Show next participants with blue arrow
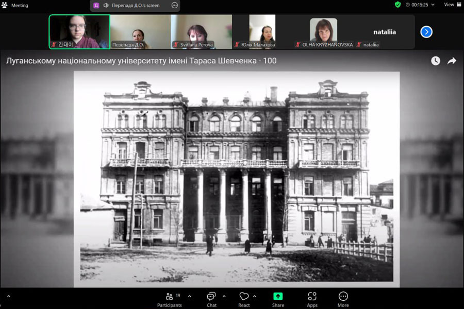This screenshot has width=464, height=309. [426, 32]
